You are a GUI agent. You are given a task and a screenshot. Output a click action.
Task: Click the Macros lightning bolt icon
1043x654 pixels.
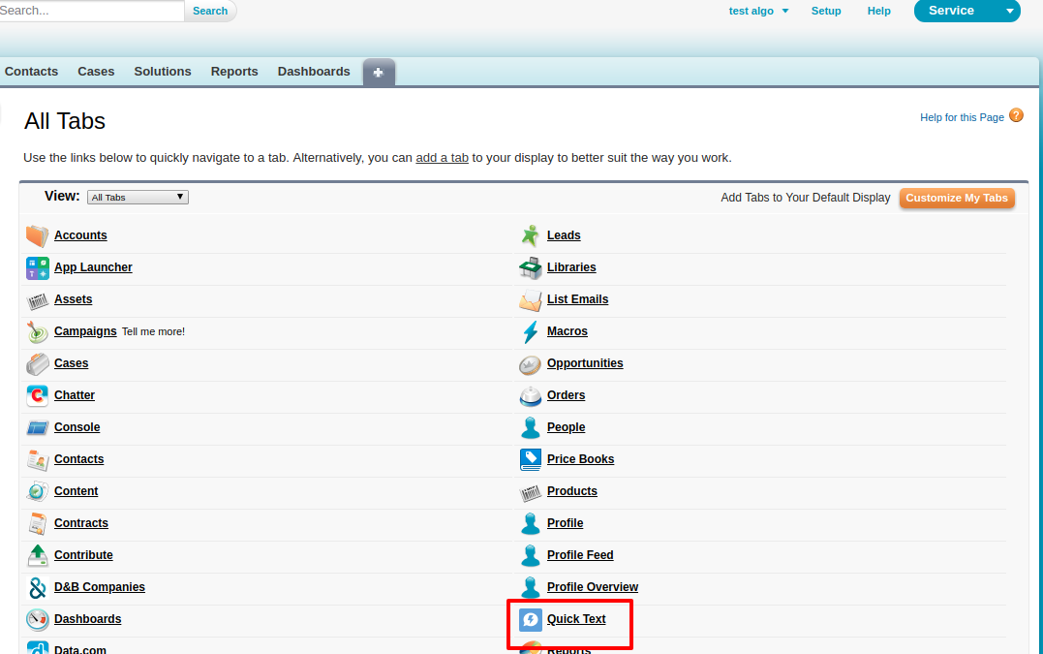click(530, 331)
